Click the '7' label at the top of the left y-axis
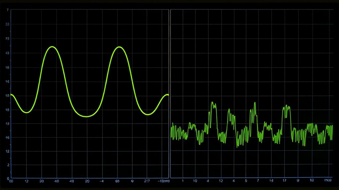Screen dimensions: 339x190 [x=8, y=10]
